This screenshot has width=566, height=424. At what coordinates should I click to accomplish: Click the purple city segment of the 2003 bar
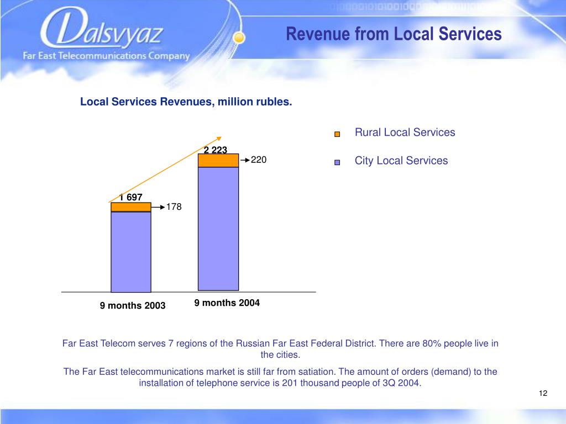(x=130, y=252)
